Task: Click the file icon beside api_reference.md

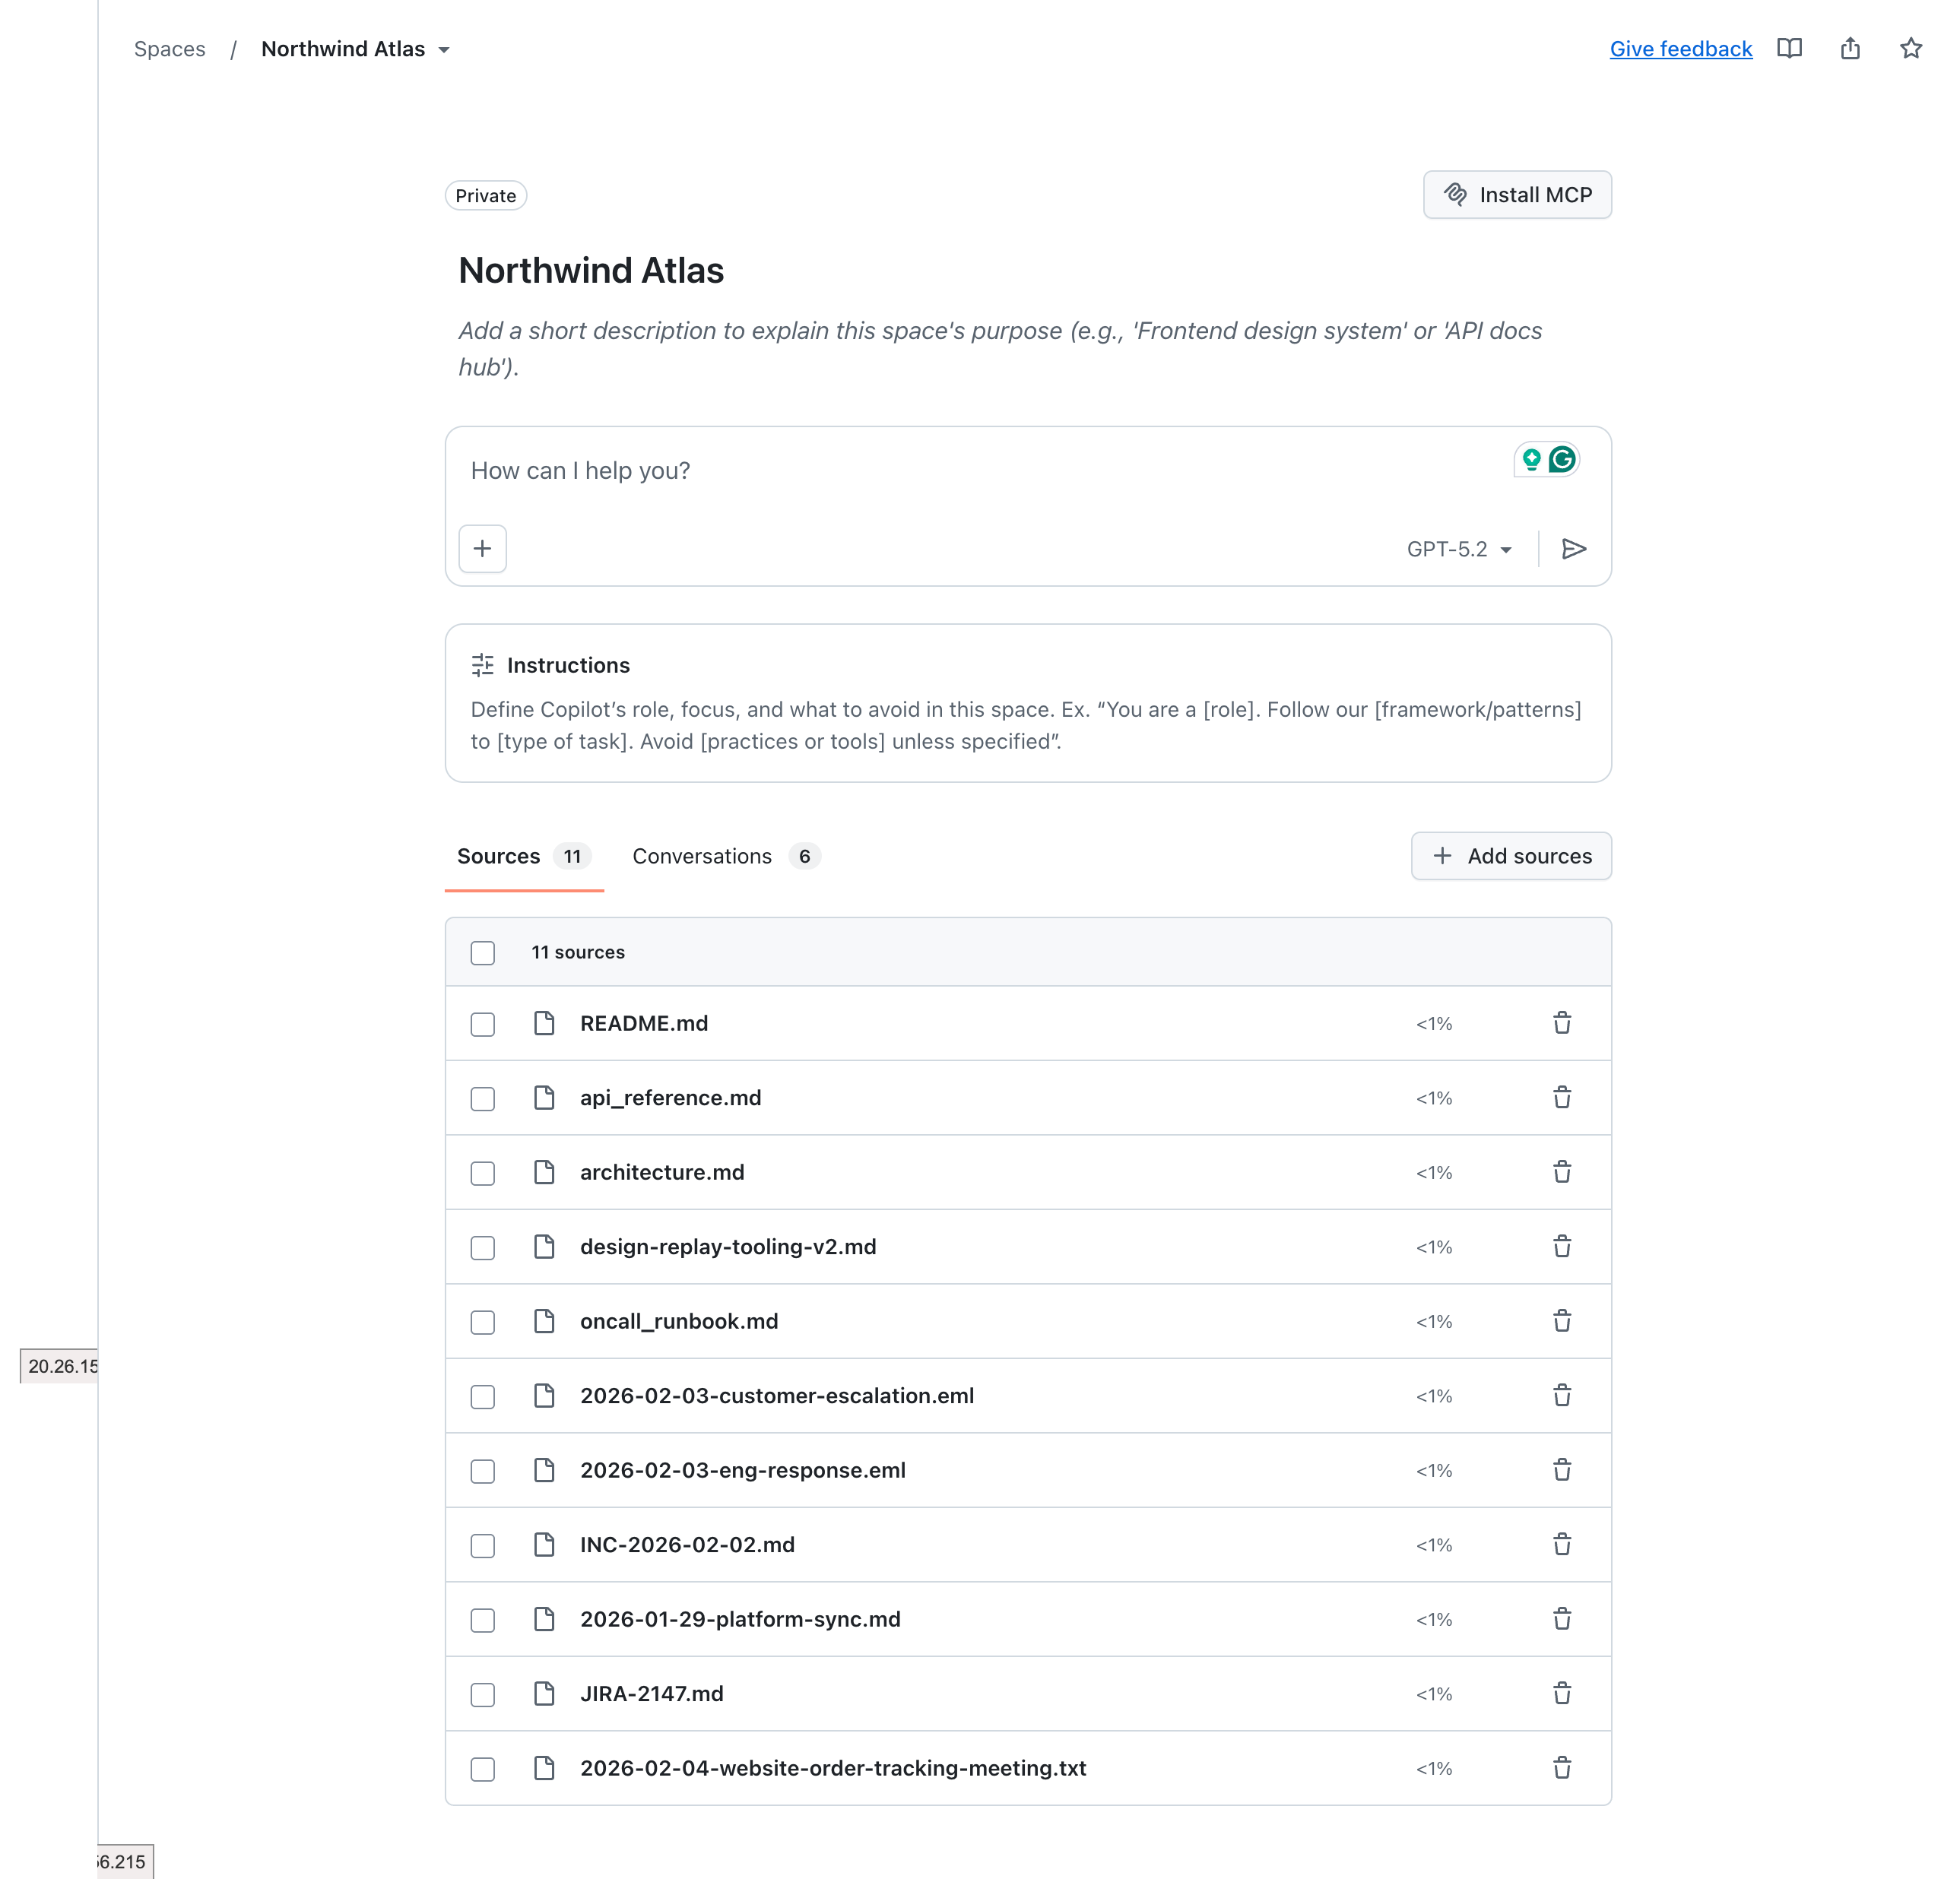Action: pyautogui.click(x=544, y=1097)
